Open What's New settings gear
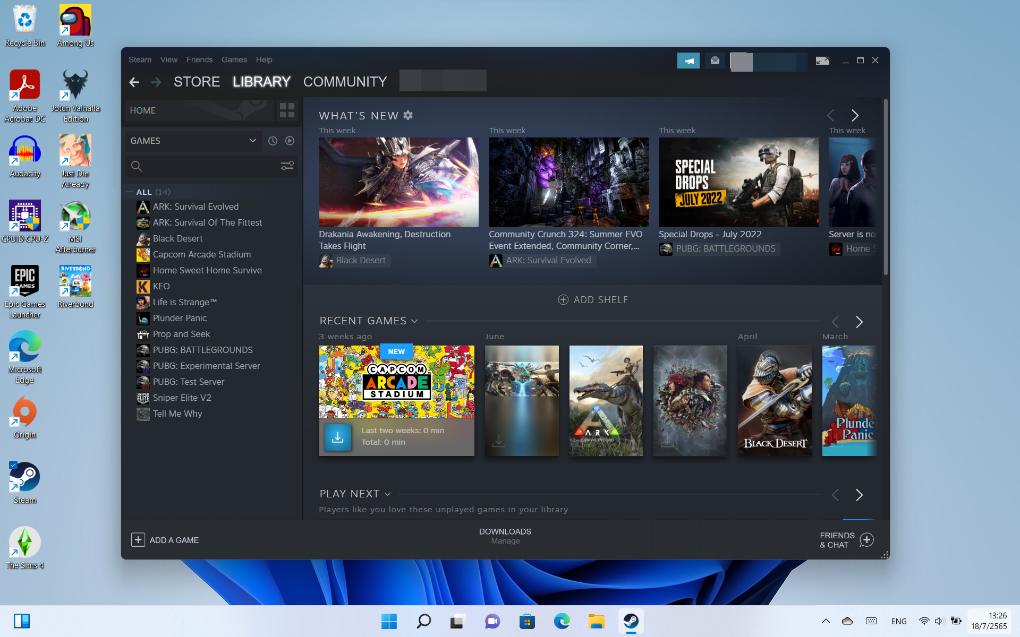The width and height of the screenshot is (1020, 637). click(408, 115)
